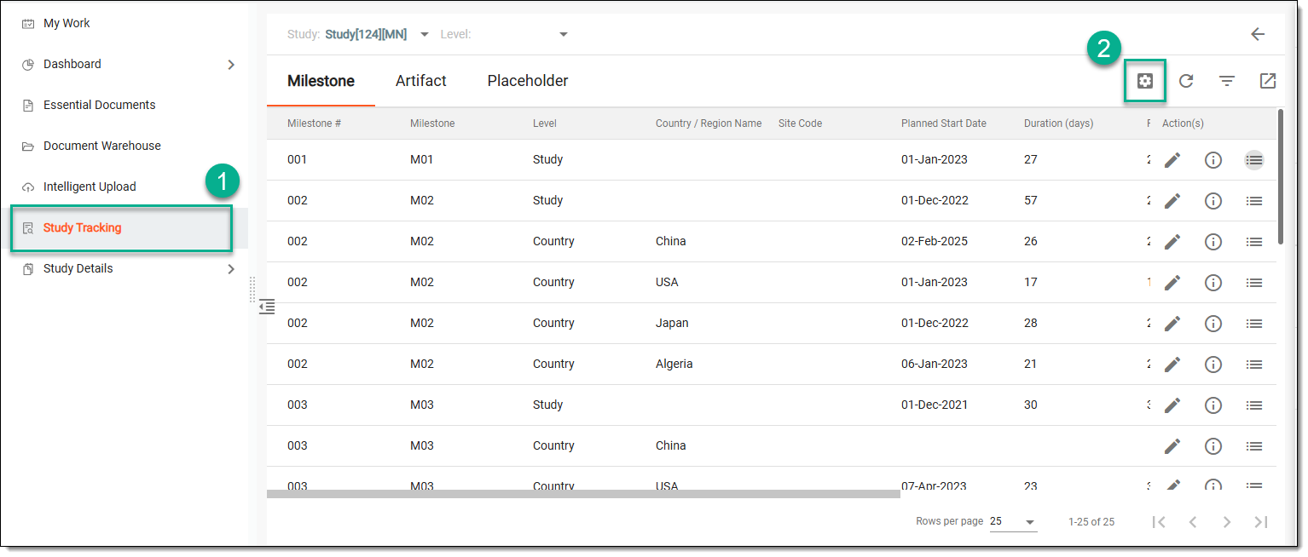Go to the previous page of results
The image size is (1308, 557).
[x=1193, y=522]
